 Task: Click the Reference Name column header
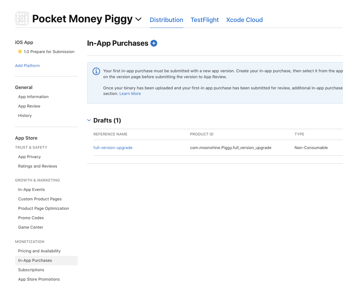[x=110, y=134]
